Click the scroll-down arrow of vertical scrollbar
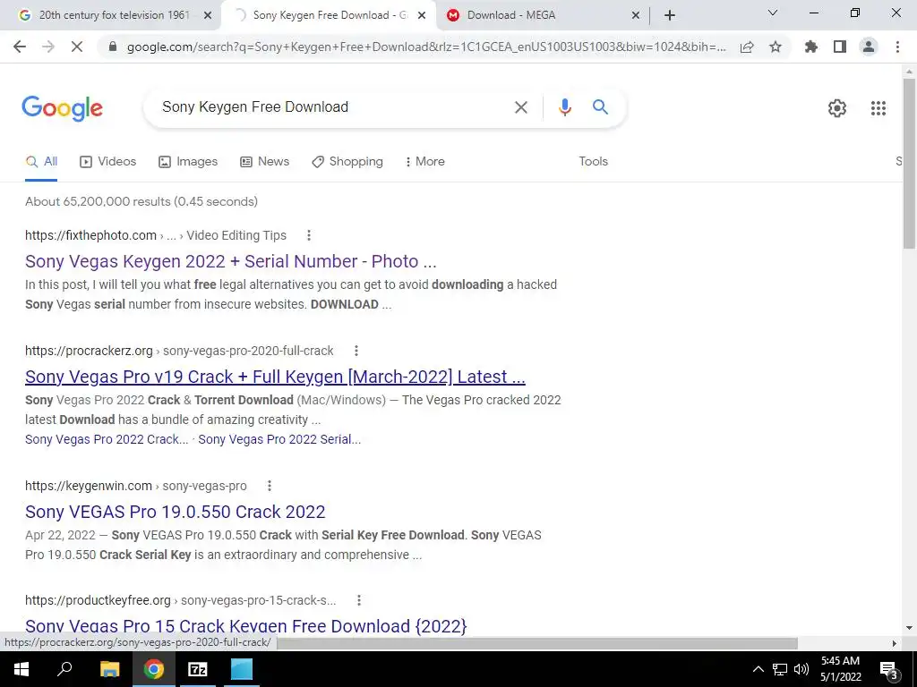 (909, 628)
